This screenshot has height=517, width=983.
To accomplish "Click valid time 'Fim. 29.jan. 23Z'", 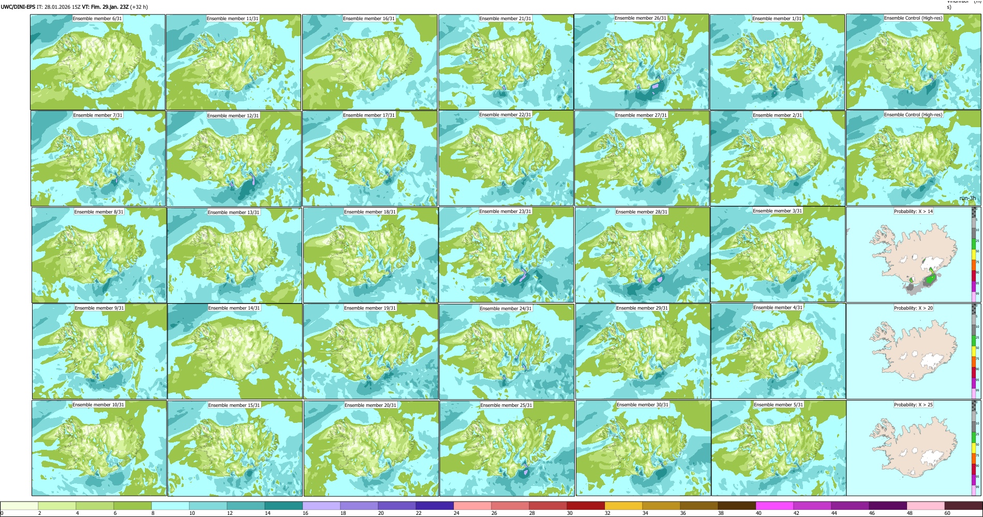I will coord(105,7).
